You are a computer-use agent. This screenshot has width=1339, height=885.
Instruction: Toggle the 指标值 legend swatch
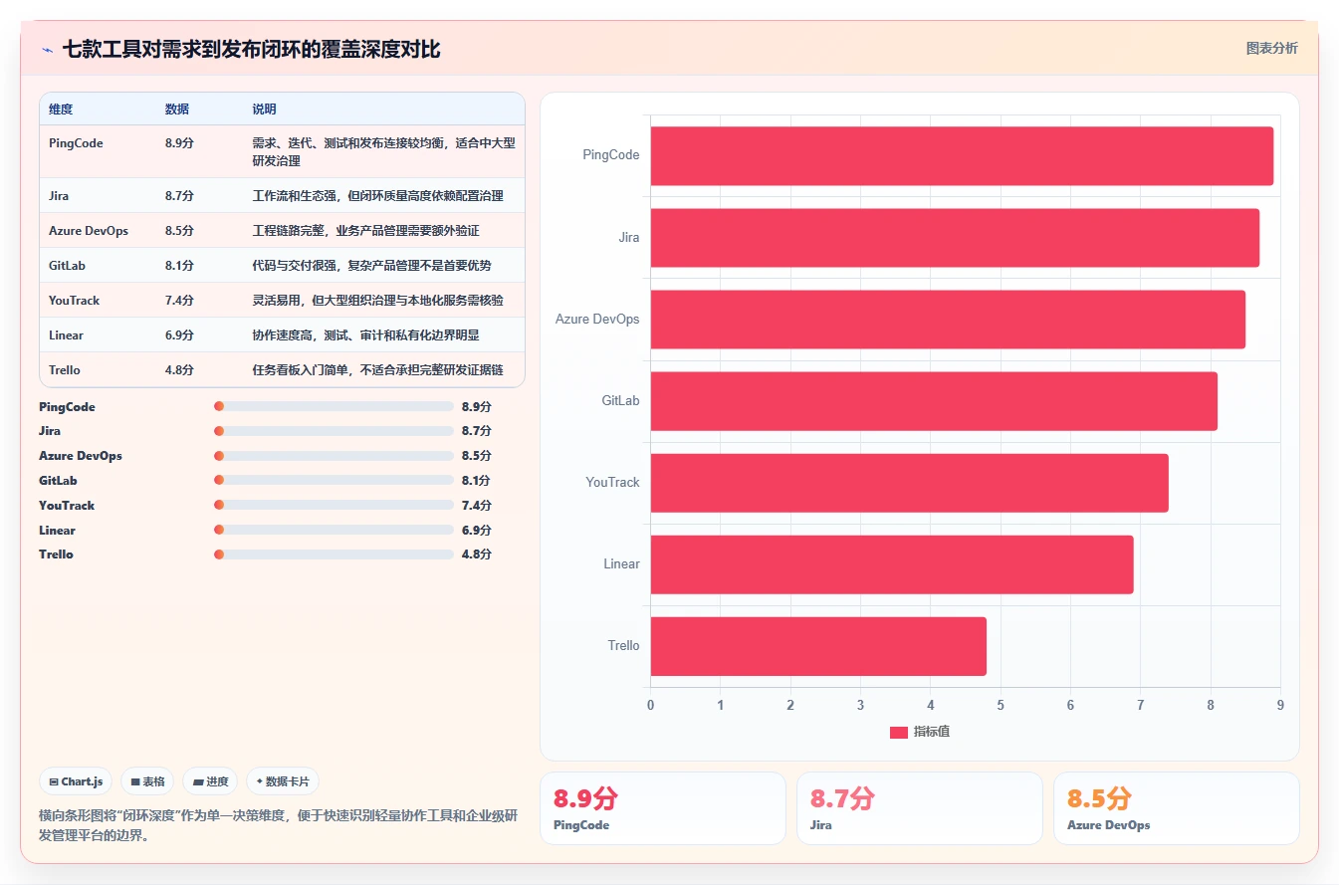point(898,732)
